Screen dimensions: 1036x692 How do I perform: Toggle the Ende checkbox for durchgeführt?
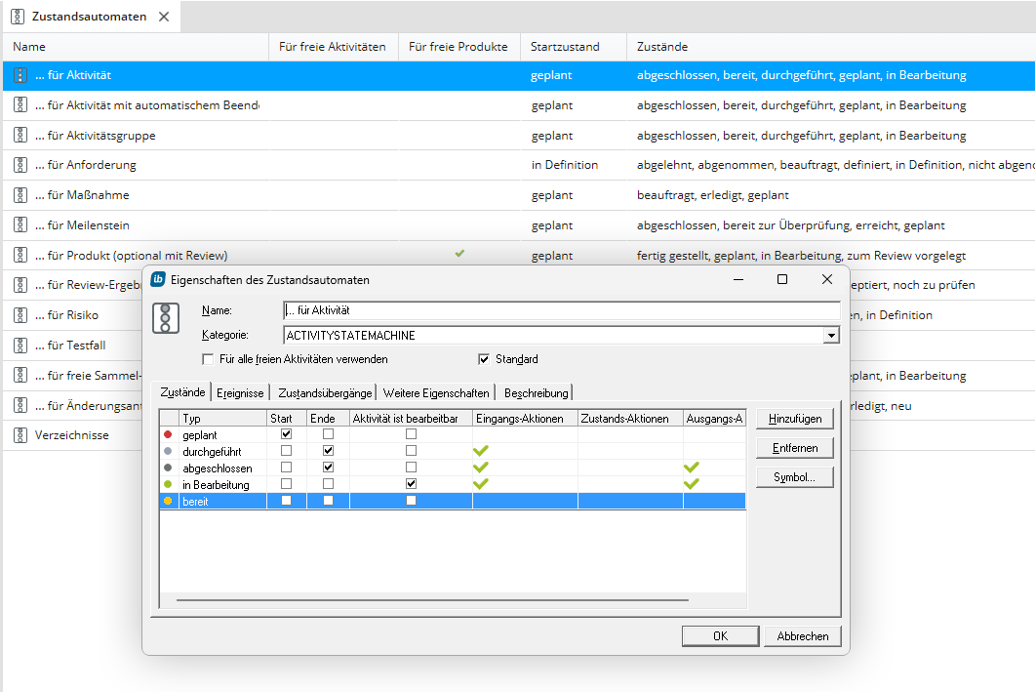(328, 451)
